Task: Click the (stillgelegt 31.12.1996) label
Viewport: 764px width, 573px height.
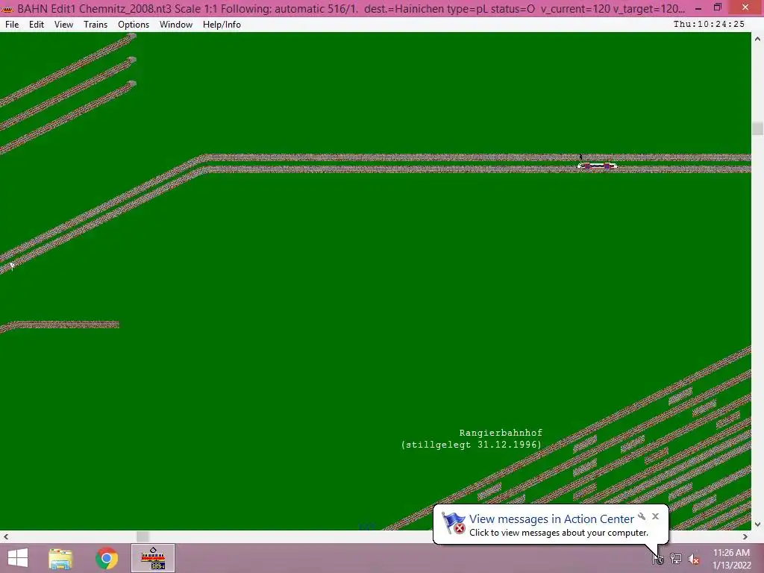Action: pos(472,445)
